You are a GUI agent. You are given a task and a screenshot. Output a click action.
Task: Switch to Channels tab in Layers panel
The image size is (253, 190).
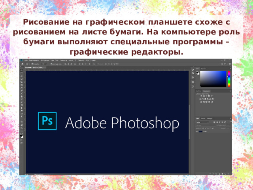coord(203,119)
